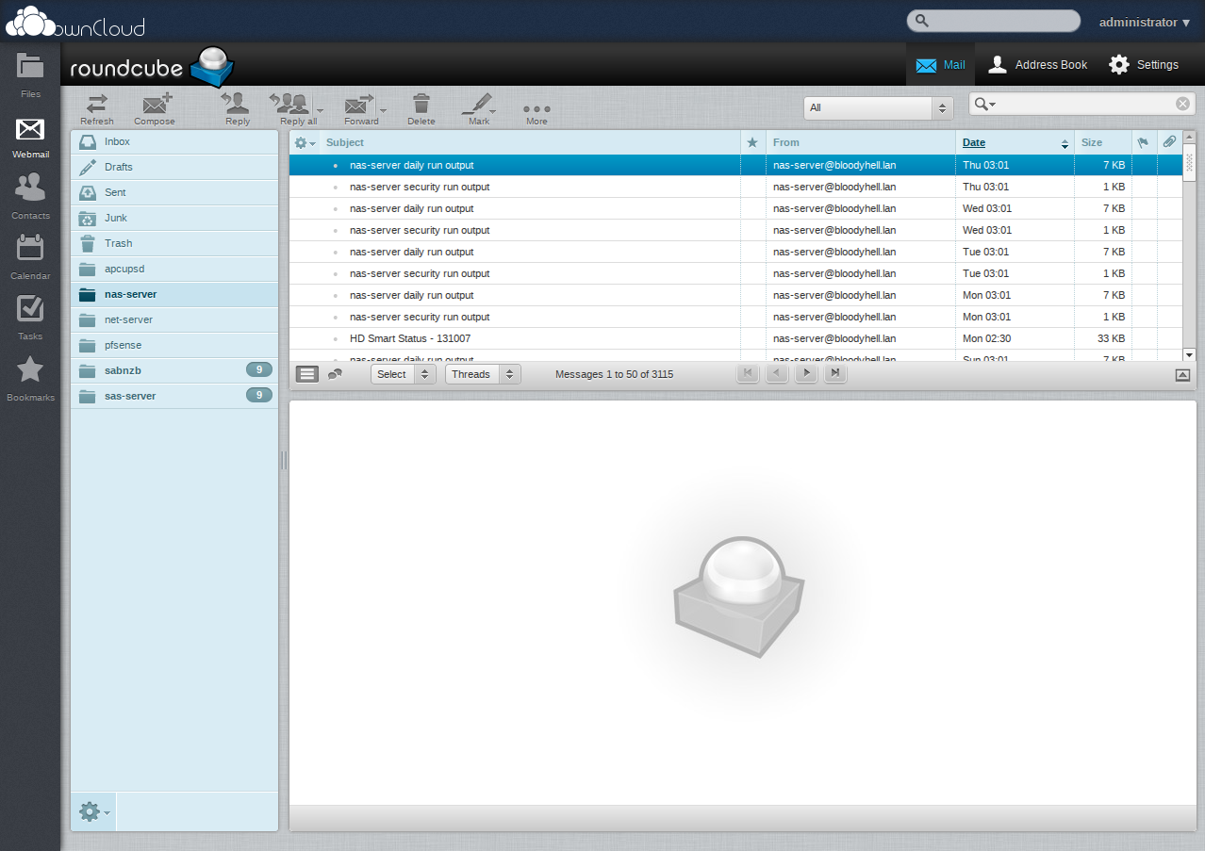
Task: Sort messages by Subject column
Action: [x=345, y=142]
